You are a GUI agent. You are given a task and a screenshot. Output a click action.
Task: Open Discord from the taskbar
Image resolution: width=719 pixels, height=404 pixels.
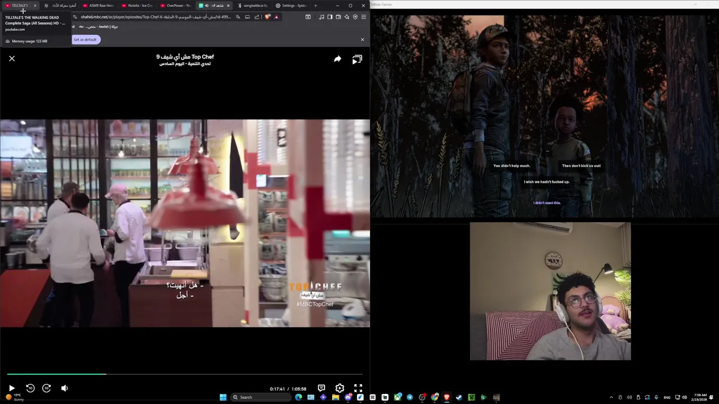tap(348, 397)
